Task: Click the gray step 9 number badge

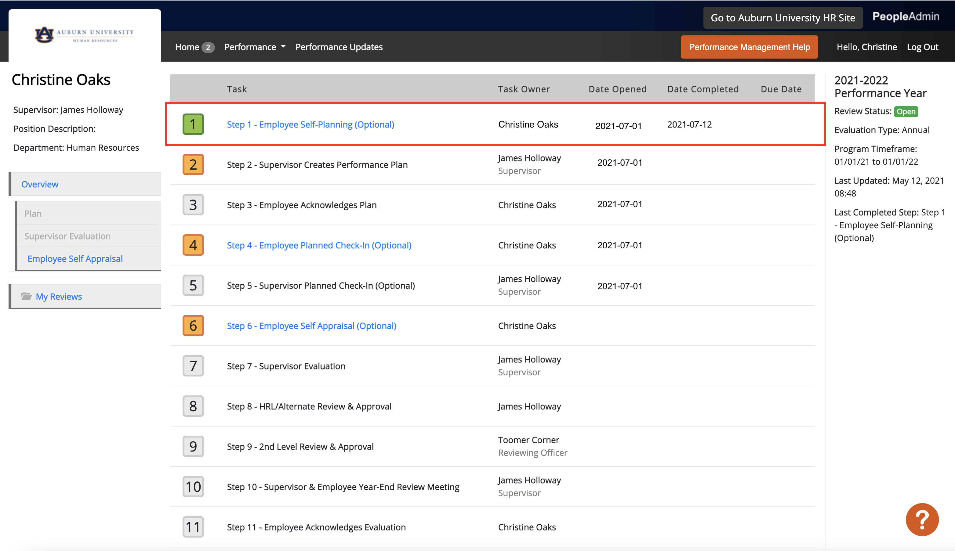Action: (193, 447)
